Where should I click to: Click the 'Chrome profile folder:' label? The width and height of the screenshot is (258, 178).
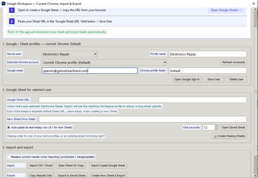153,70
